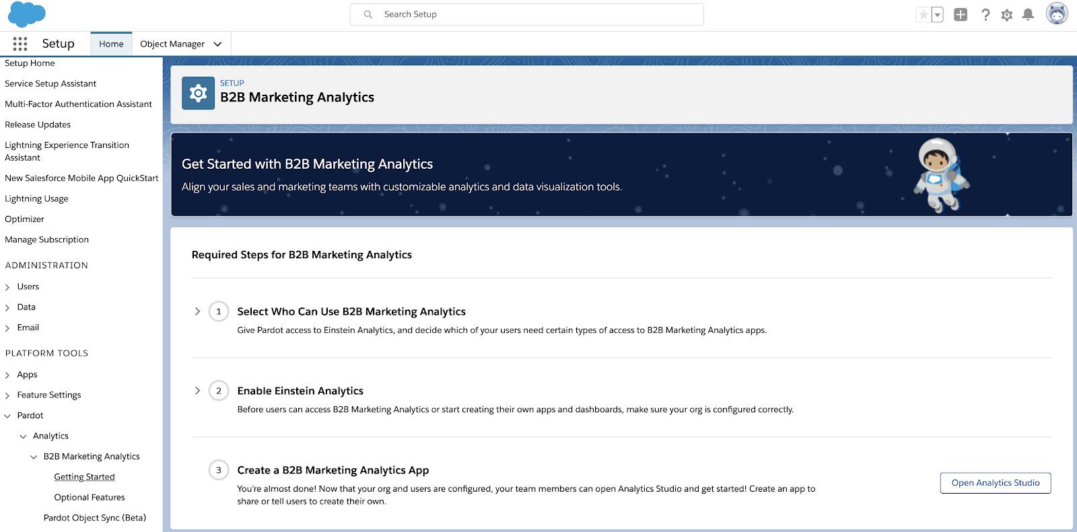Click the Open Analytics Studio button
Viewport: 1077px width, 532px height.
[996, 483]
